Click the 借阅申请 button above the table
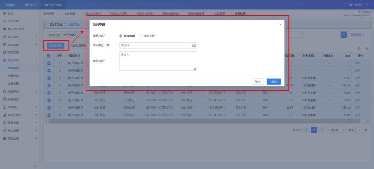Image resolution: width=374 pixels, height=169 pixels. click(x=56, y=45)
